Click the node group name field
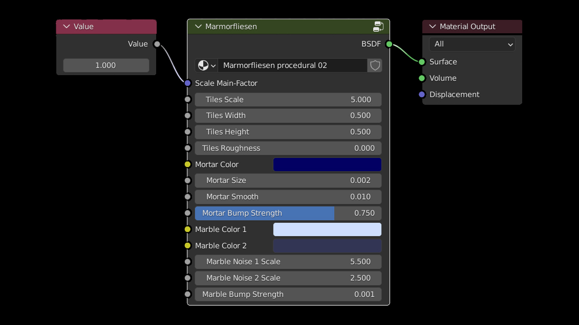The image size is (579, 325). click(x=292, y=65)
